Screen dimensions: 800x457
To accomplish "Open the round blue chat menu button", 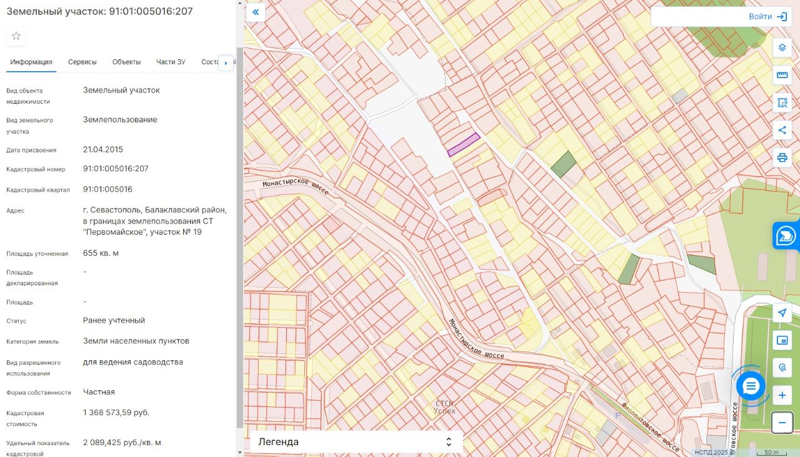I will point(751,386).
